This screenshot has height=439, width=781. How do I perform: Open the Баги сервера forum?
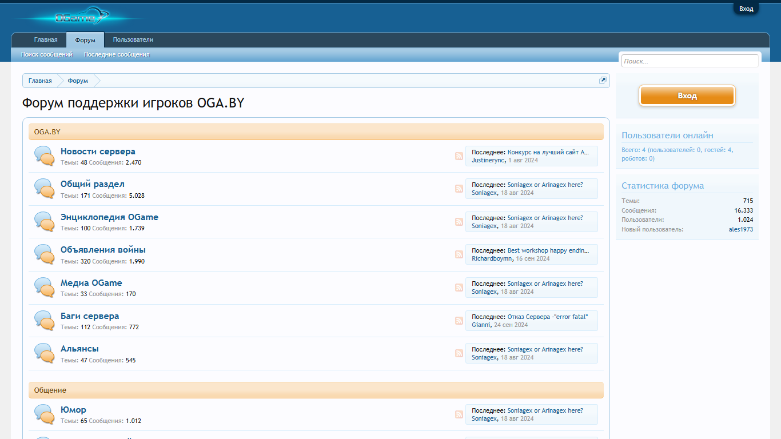pos(90,316)
